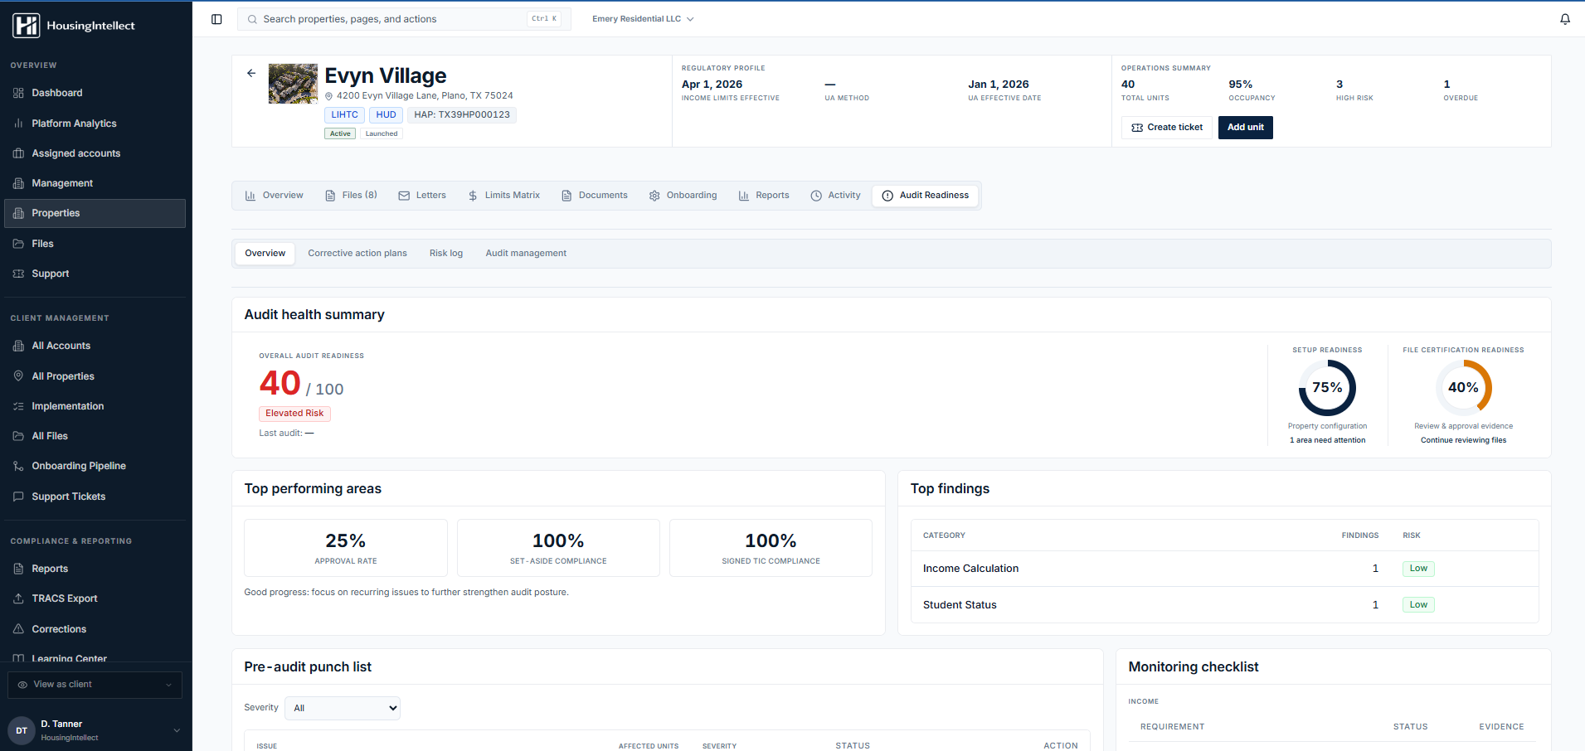Viewport: 1585px width, 751px height.
Task: Click the TRACS Export upload icon
Action: coord(18,598)
